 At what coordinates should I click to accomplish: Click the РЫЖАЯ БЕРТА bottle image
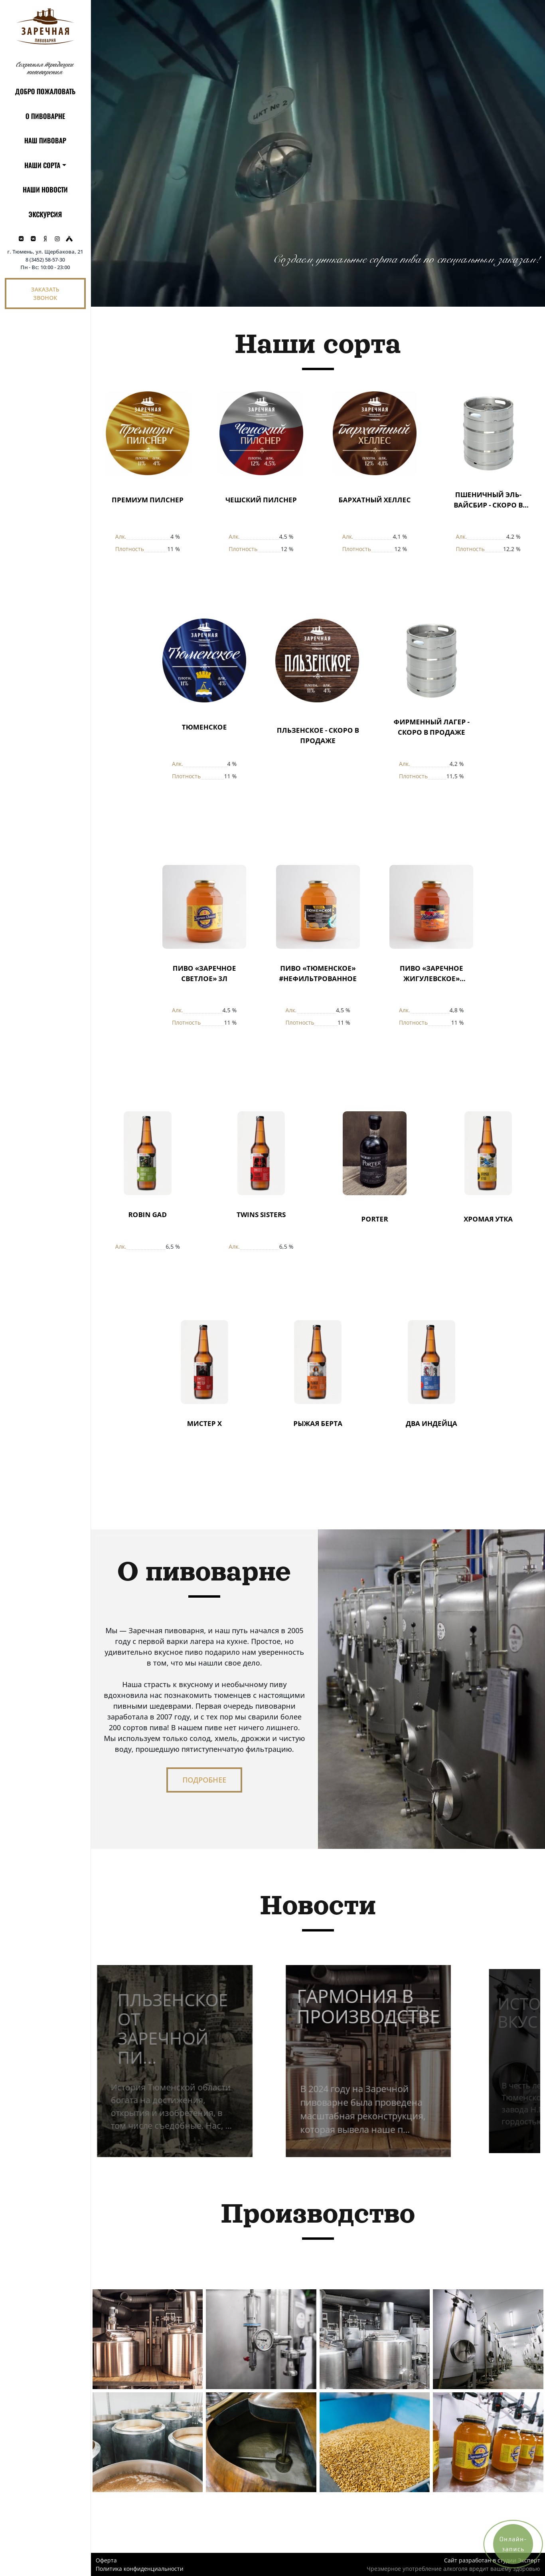coord(318,1362)
